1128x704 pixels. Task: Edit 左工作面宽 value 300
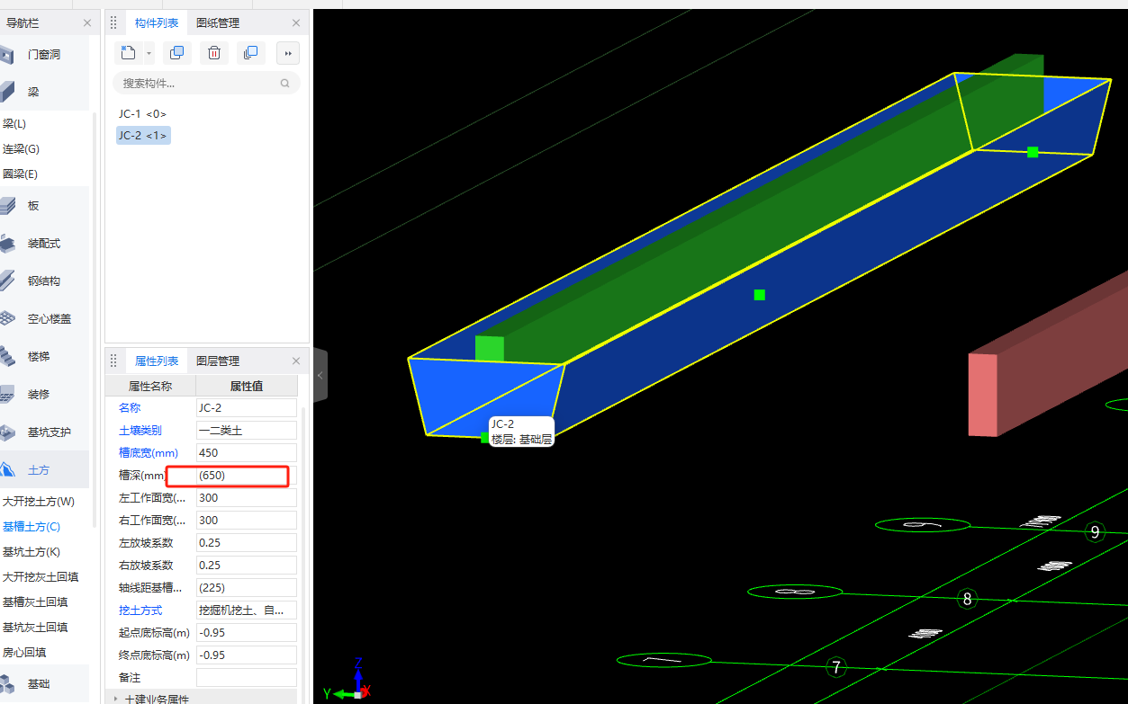pos(247,498)
